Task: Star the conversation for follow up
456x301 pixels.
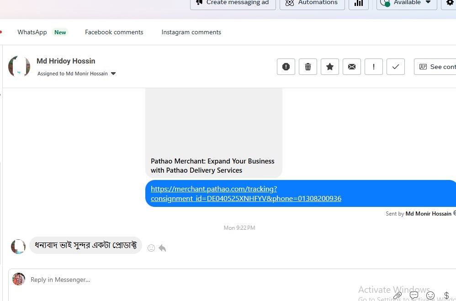Action: click(x=330, y=67)
